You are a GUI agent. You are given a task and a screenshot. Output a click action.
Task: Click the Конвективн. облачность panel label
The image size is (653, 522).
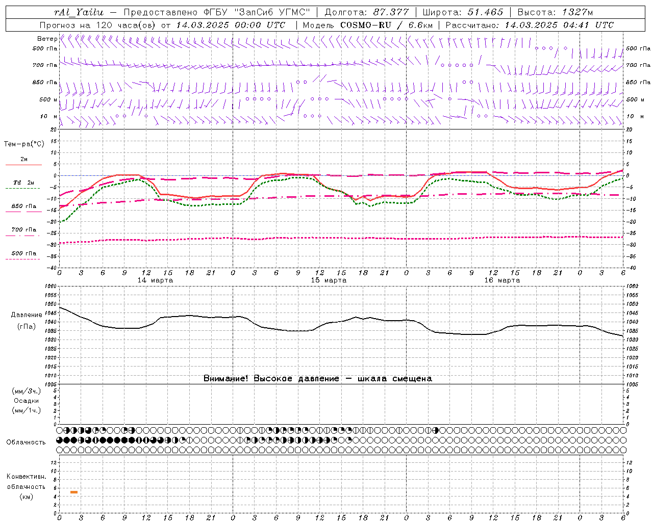tap(26, 482)
